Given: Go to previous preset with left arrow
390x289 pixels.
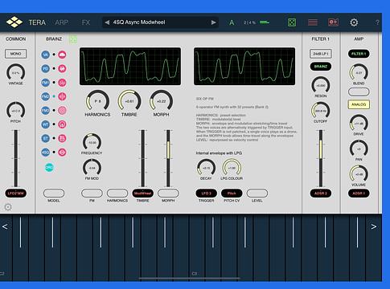Looking at the screenshot, I should (x=107, y=22).
